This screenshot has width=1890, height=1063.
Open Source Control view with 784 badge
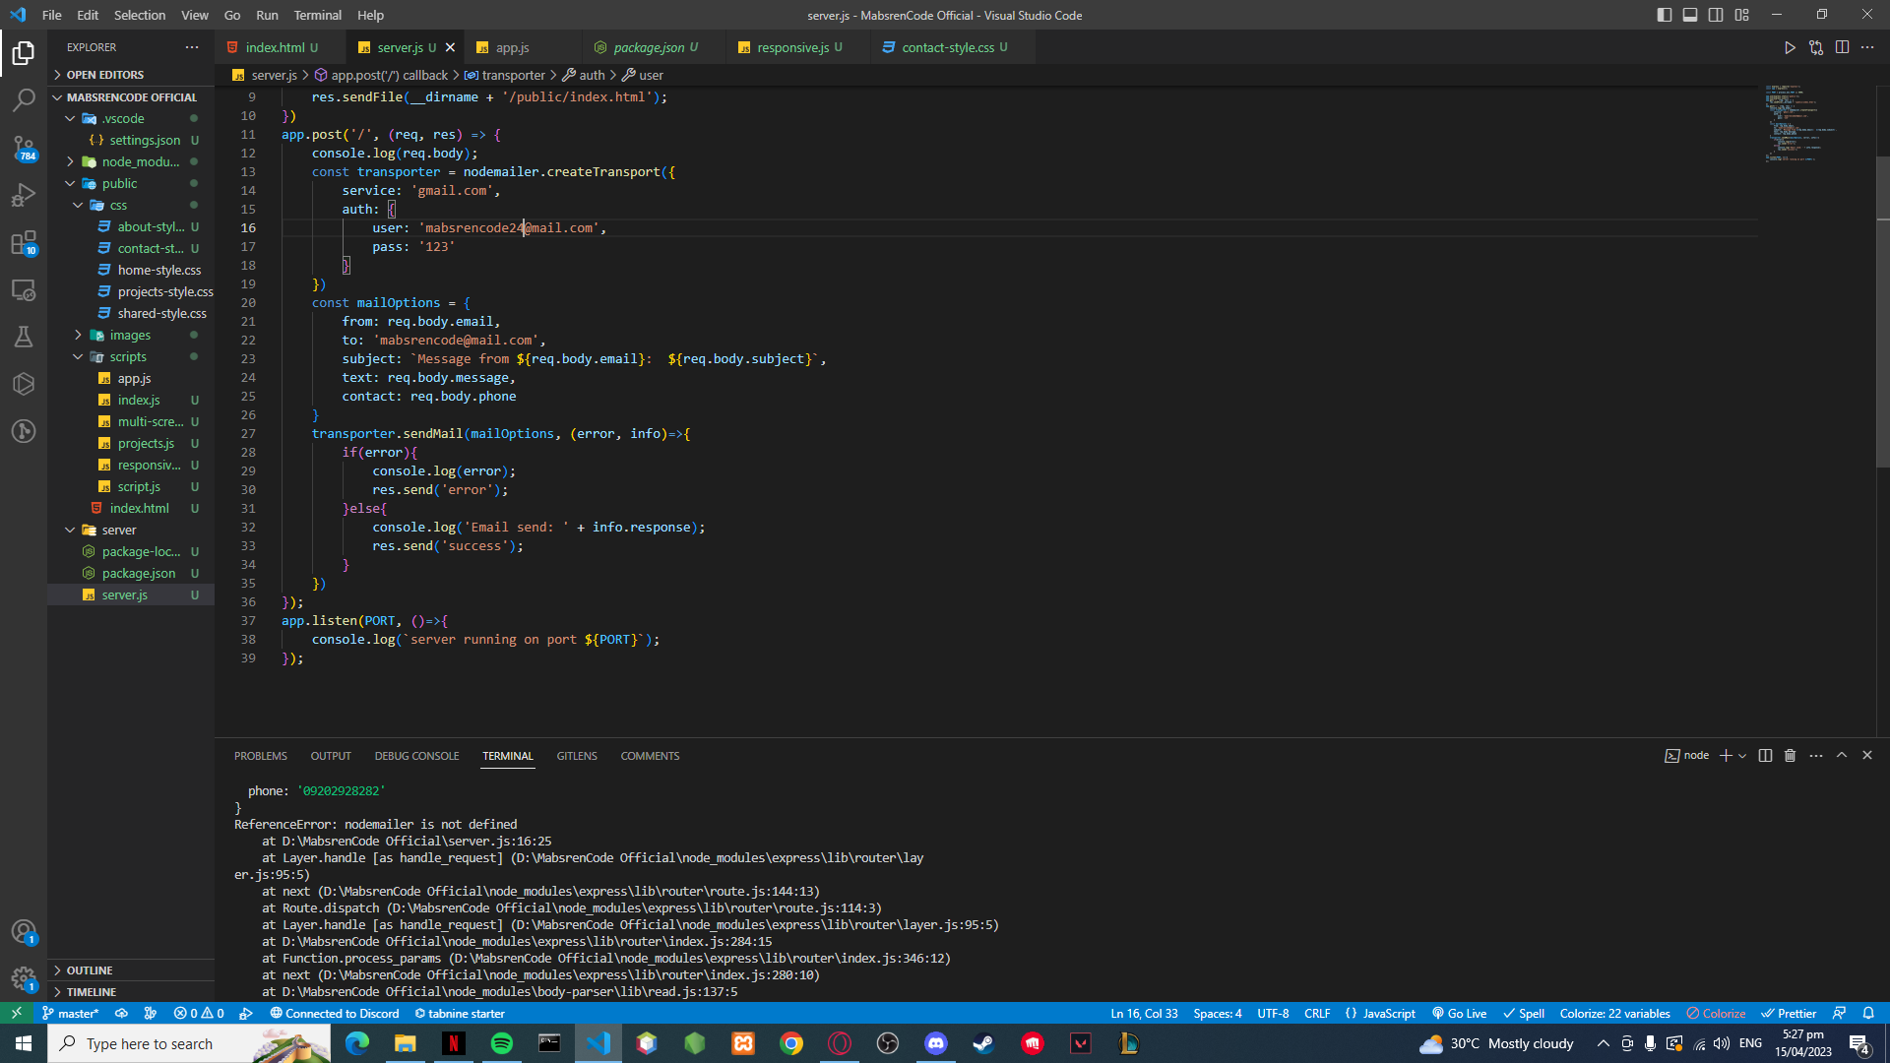[x=24, y=148]
